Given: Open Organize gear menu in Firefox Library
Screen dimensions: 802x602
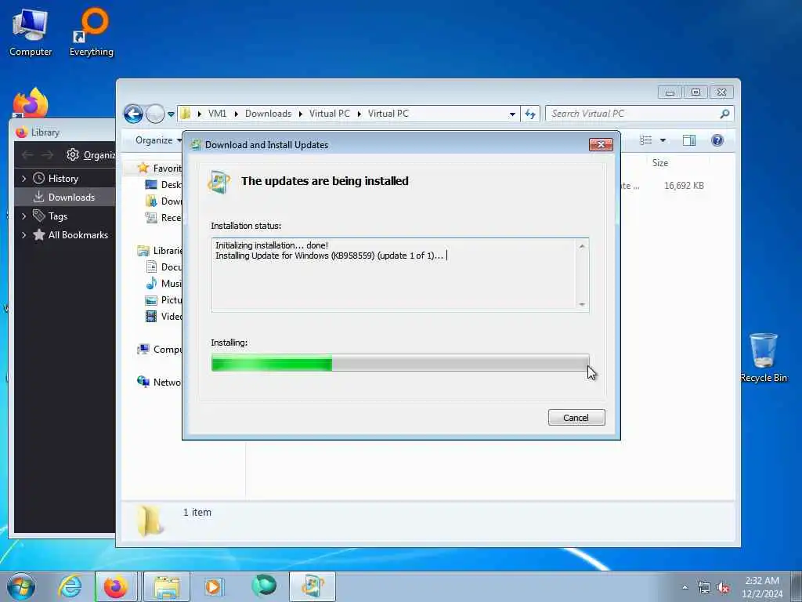Looking at the screenshot, I should tap(91, 154).
